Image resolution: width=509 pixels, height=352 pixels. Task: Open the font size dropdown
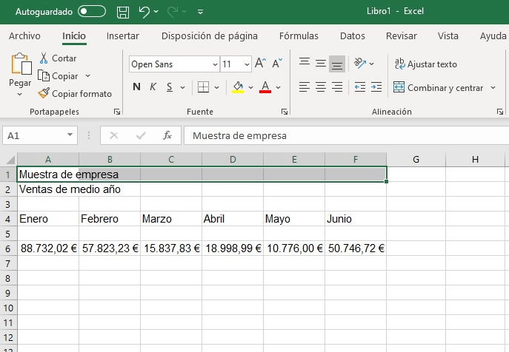pos(247,64)
